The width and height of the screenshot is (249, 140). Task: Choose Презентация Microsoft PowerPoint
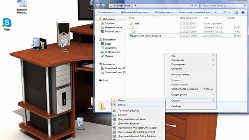point(138,132)
